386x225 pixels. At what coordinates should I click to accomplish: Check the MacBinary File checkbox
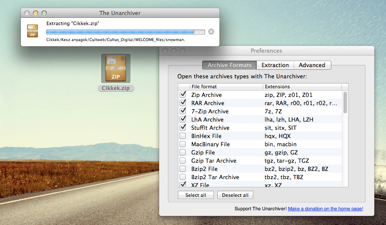pos(183,144)
